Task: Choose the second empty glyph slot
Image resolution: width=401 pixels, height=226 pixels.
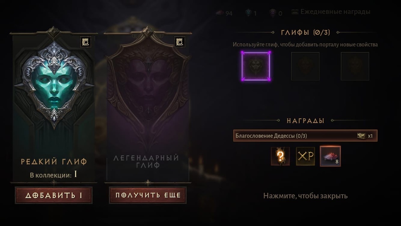Action: (305, 66)
